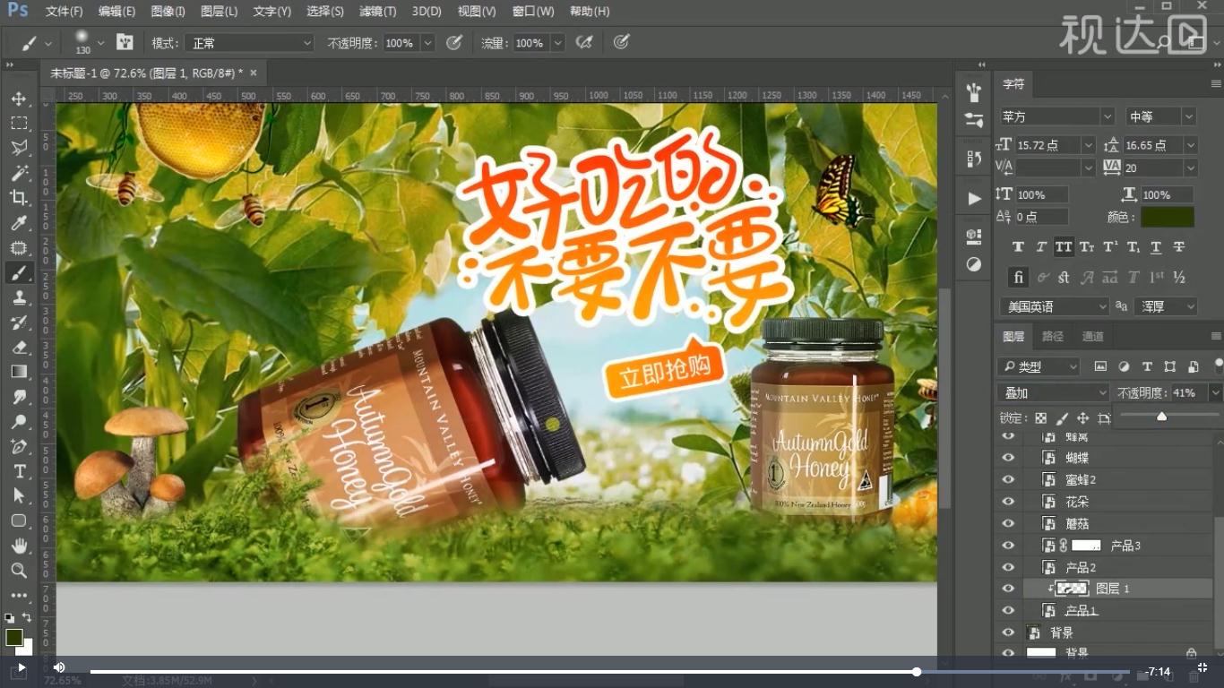The image size is (1224, 688).
Task: Select the Zoom tool
Action: click(x=20, y=571)
